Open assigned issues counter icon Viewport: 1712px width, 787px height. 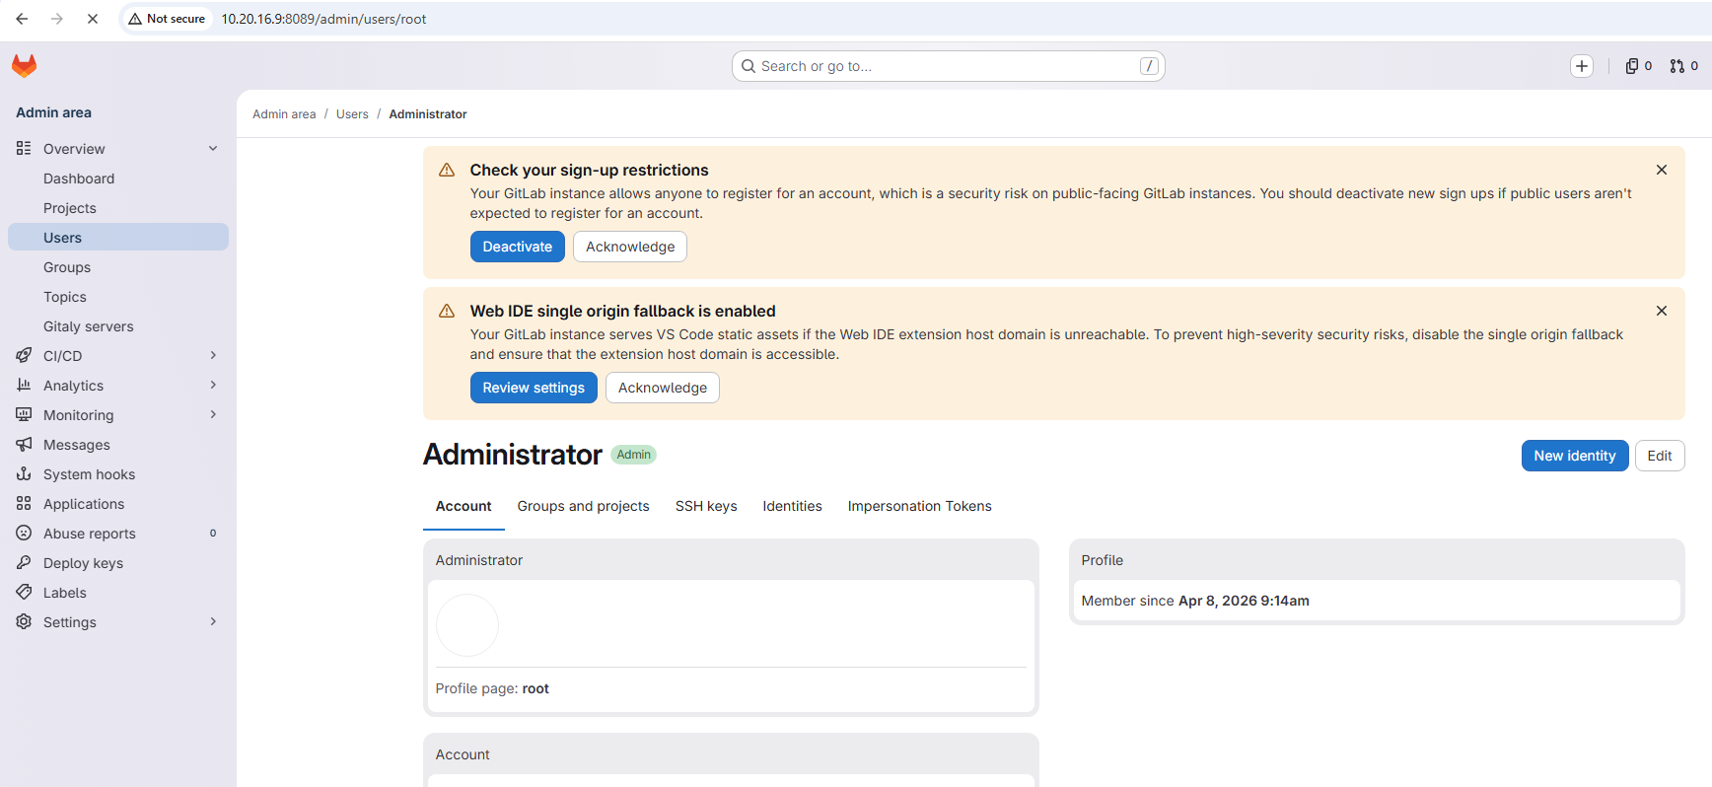pyautogui.click(x=1638, y=66)
